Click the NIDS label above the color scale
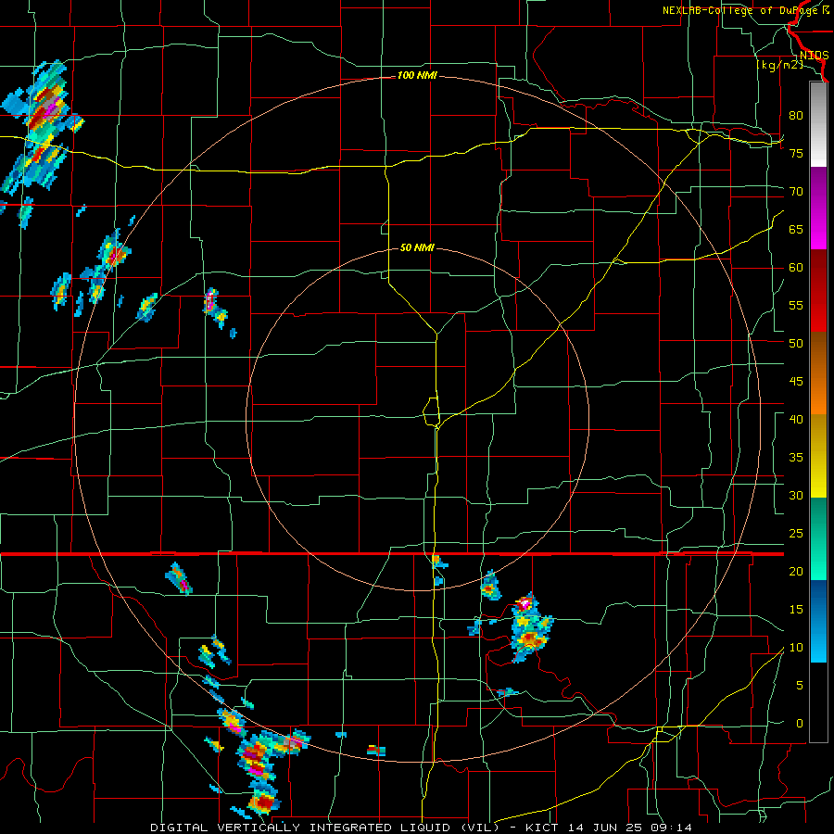 [x=814, y=56]
